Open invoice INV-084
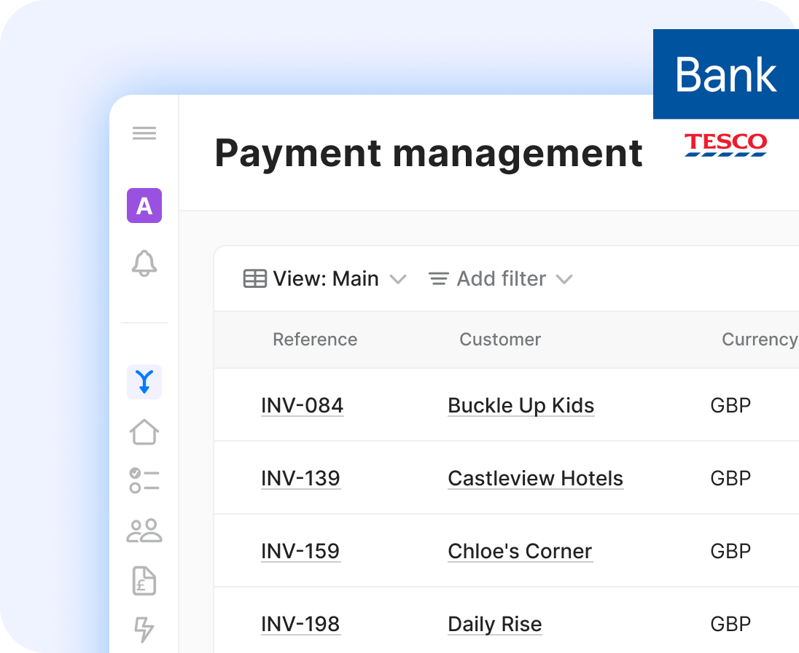799x653 pixels. click(x=302, y=405)
